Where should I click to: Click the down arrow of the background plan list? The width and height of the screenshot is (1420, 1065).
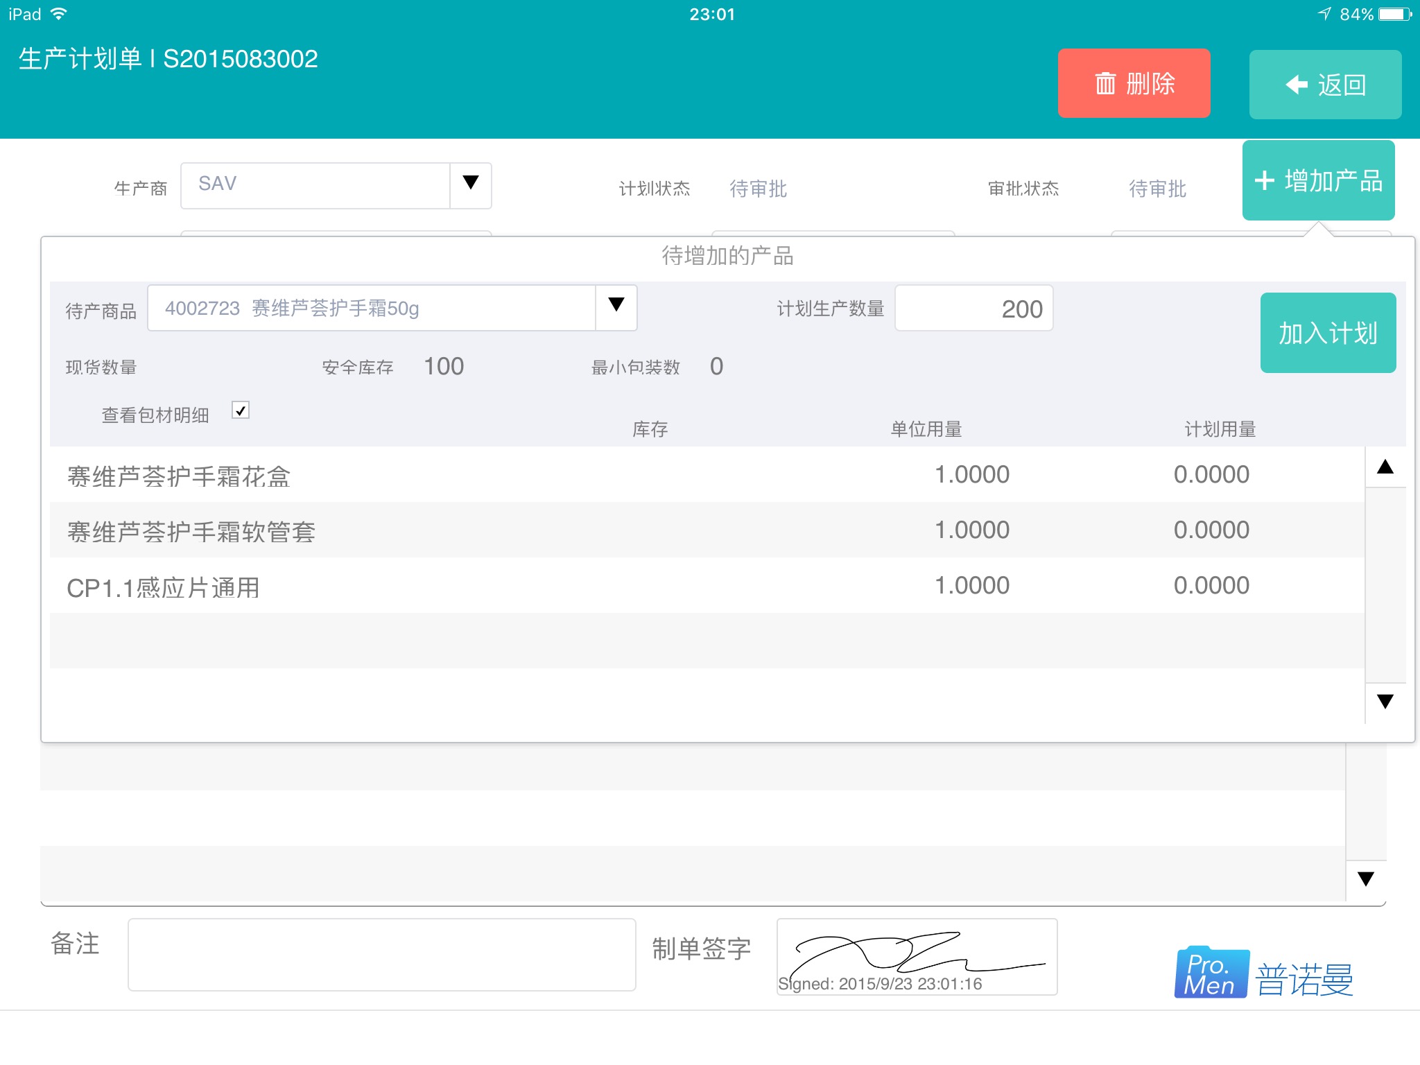click(1366, 880)
